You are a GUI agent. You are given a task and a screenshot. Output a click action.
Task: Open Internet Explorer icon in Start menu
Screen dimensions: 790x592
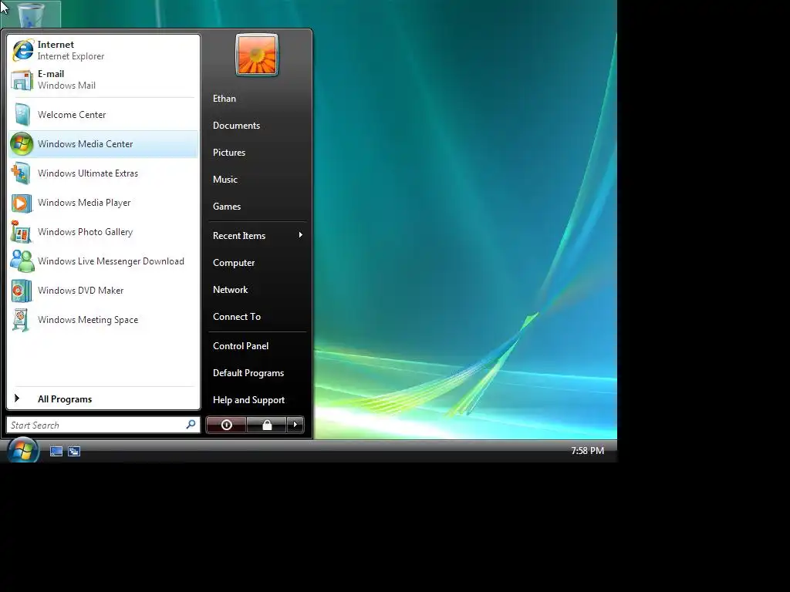[22, 50]
